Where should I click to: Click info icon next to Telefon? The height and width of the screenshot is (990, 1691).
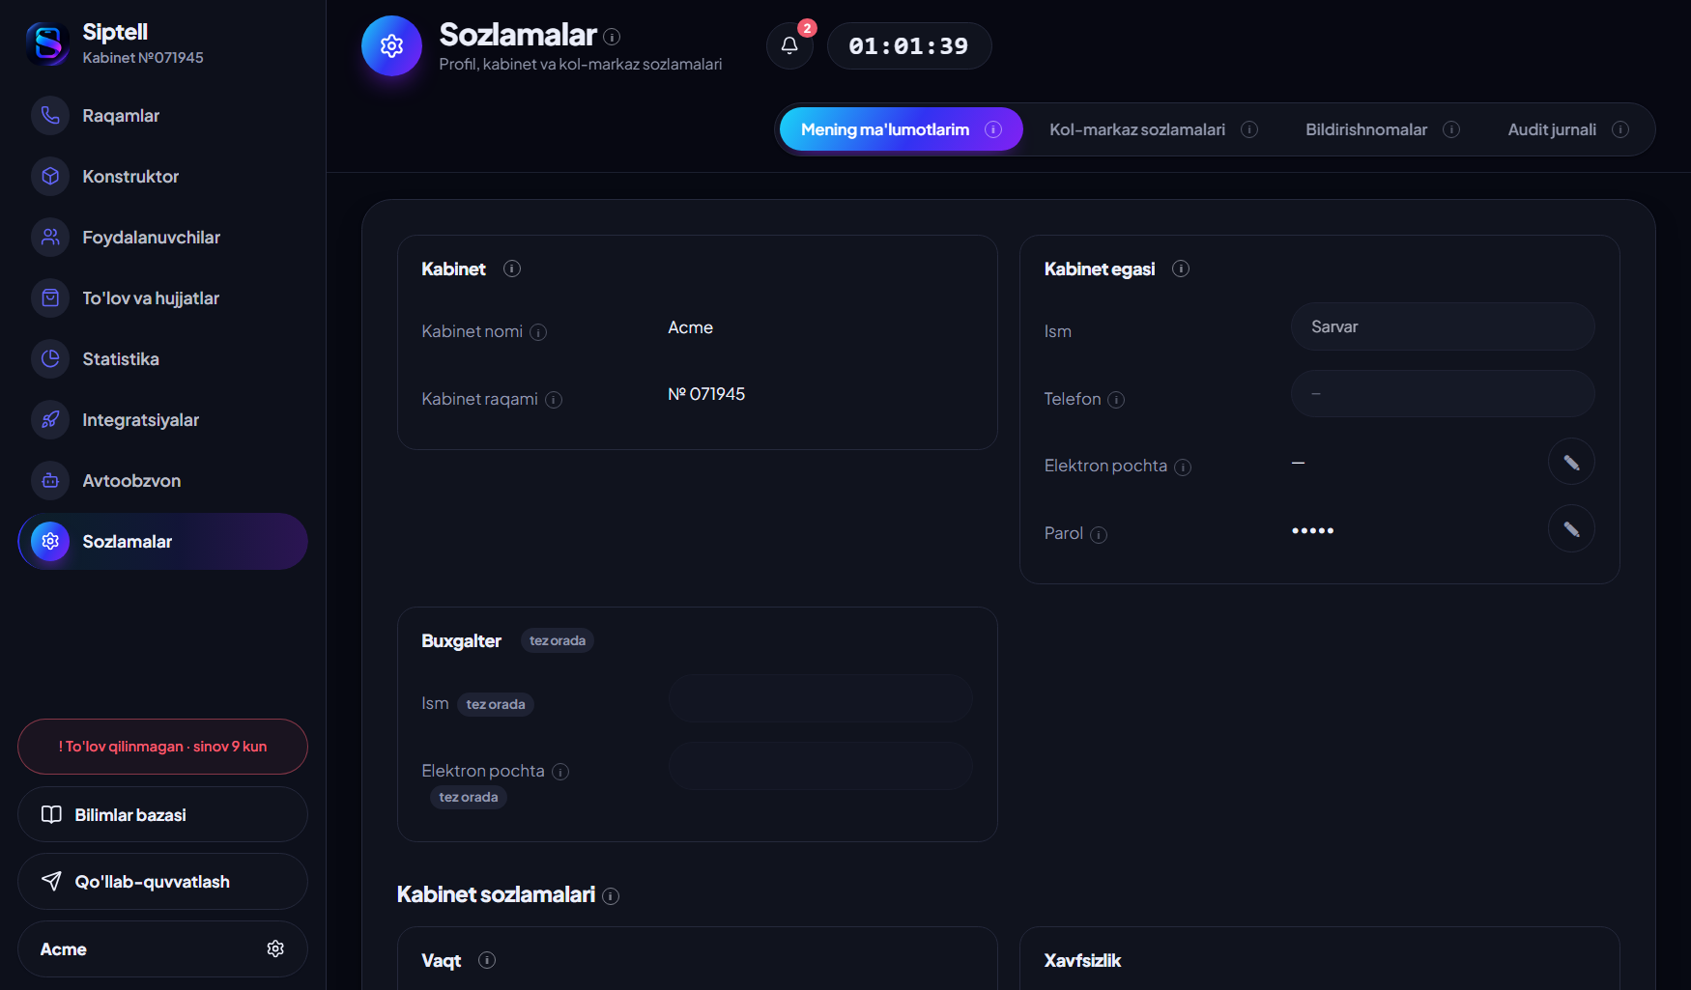click(1116, 400)
